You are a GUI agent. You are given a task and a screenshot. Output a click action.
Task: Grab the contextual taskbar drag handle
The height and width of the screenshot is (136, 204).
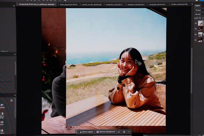click(77, 132)
